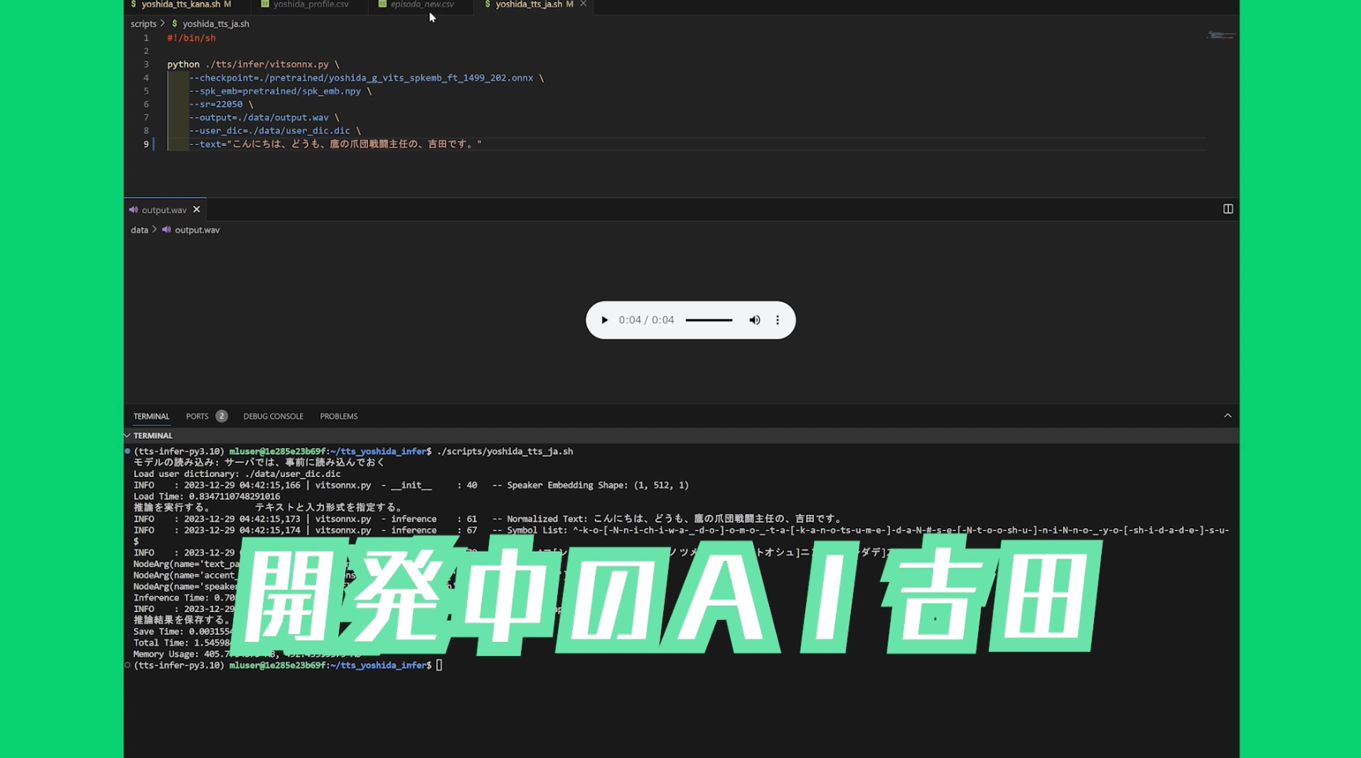Viewport: 1361px width, 758px height.
Task: Collapse the TERMINAL section chevron
Action: pyautogui.click(x=127, y=435)
